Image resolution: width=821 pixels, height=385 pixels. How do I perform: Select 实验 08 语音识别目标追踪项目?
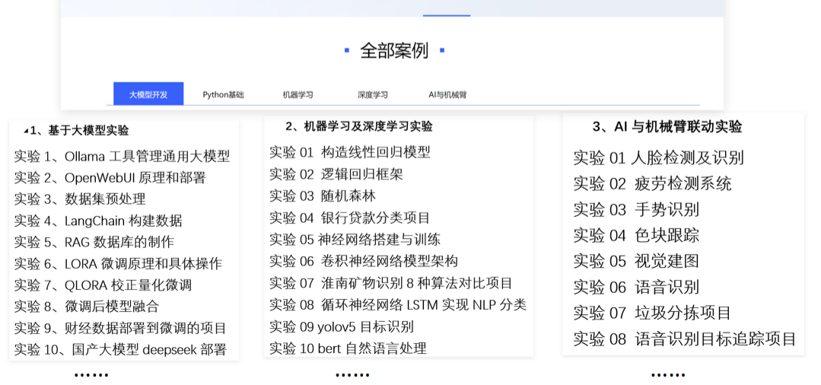pos(685,339)
